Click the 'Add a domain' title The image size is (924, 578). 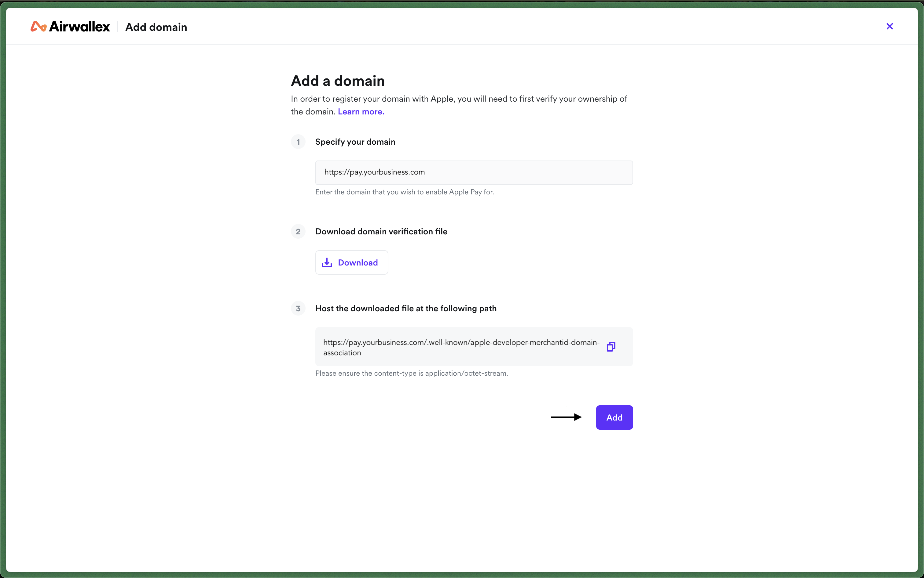338,81
